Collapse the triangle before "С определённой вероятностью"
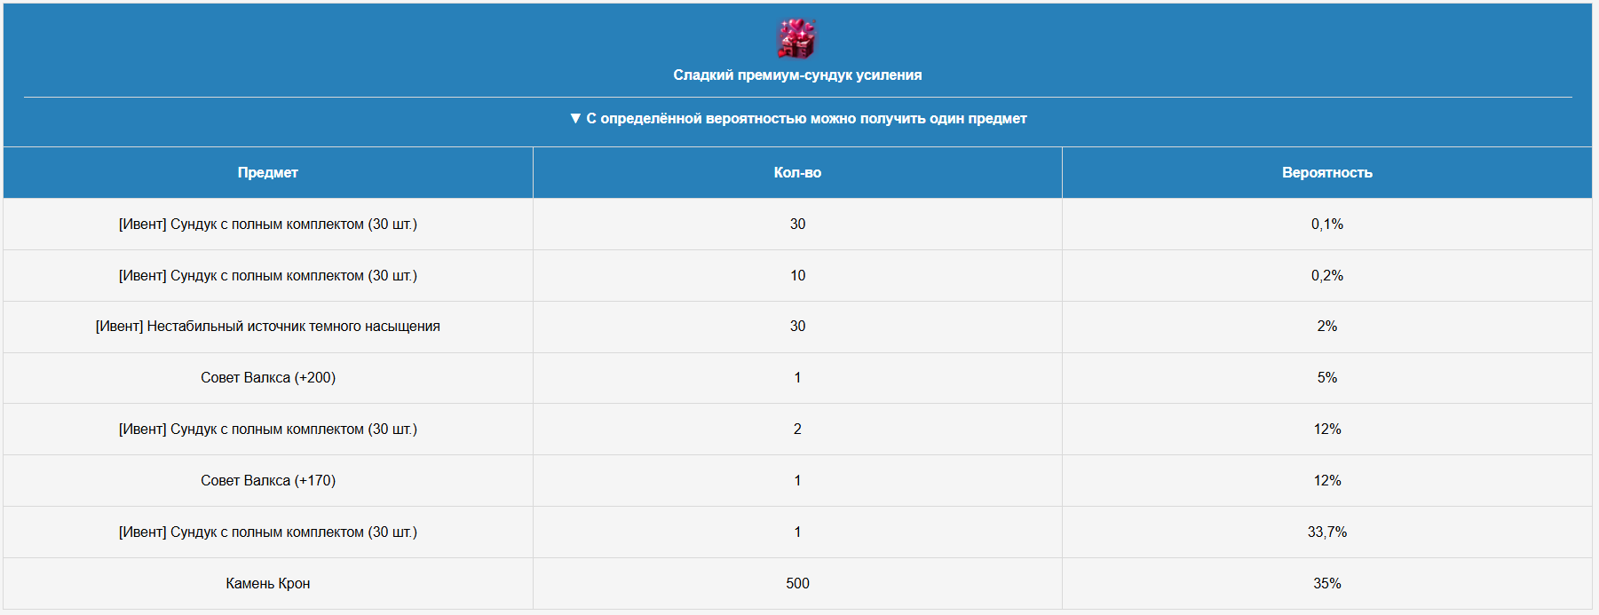 click(x=575, y=118)
